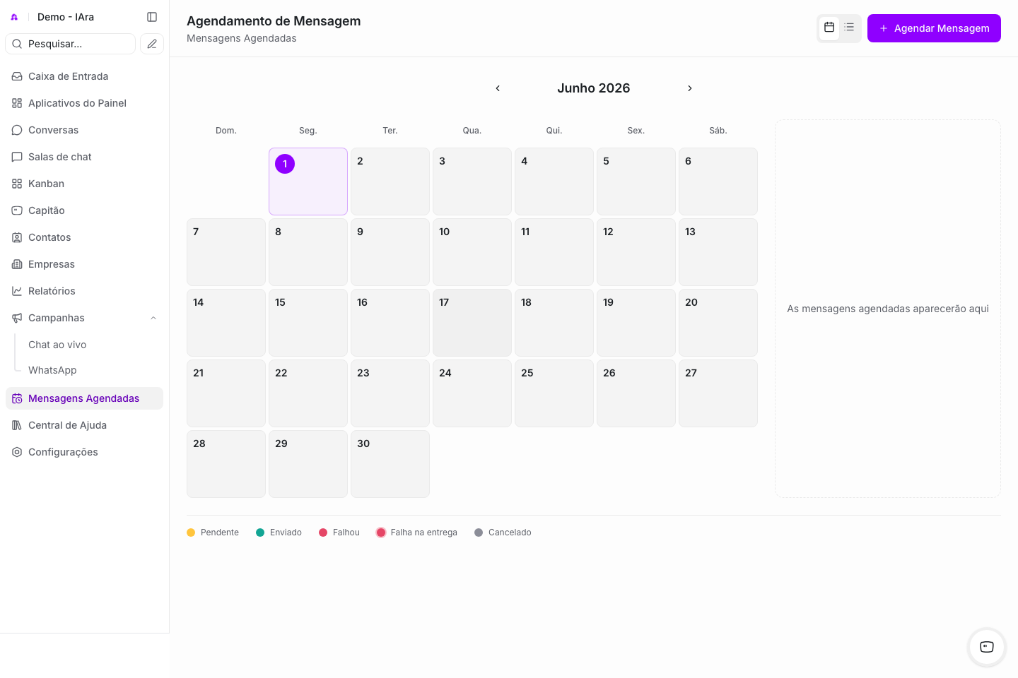This screenshot has height=678, width=1018.
Task: Click the compose pencil icon beside search
Action: click(x=152, y=44)
